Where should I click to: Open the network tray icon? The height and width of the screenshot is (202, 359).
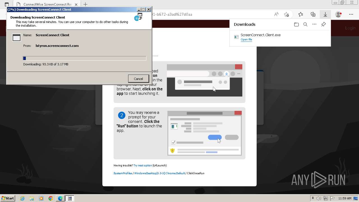click(x=325, y=198)
